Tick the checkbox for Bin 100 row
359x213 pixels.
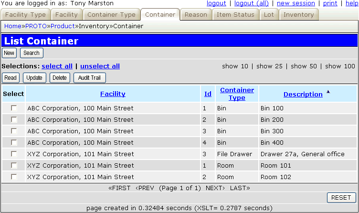click(x=14, y=108)
